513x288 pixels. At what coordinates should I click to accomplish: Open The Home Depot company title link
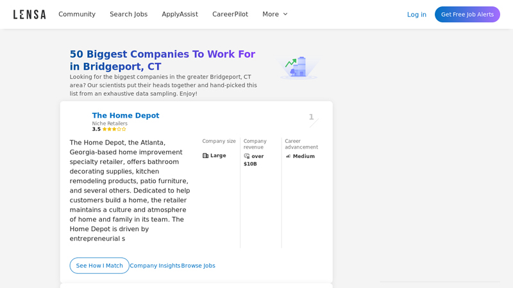pos(126,115)
